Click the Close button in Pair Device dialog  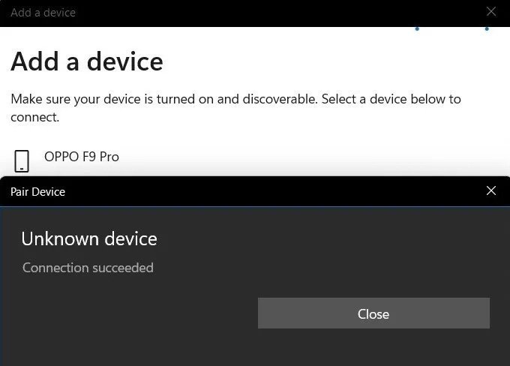click(373, 313)
